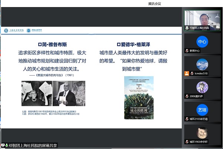Click the blue 艺瑄 avatar circle
The image size is (223, 149).
pos(202,110)
